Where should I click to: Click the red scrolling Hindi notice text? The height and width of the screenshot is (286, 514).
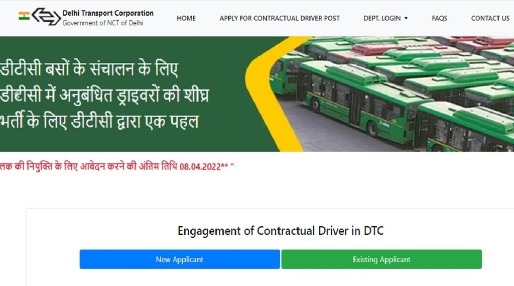[x=116, y=166]
